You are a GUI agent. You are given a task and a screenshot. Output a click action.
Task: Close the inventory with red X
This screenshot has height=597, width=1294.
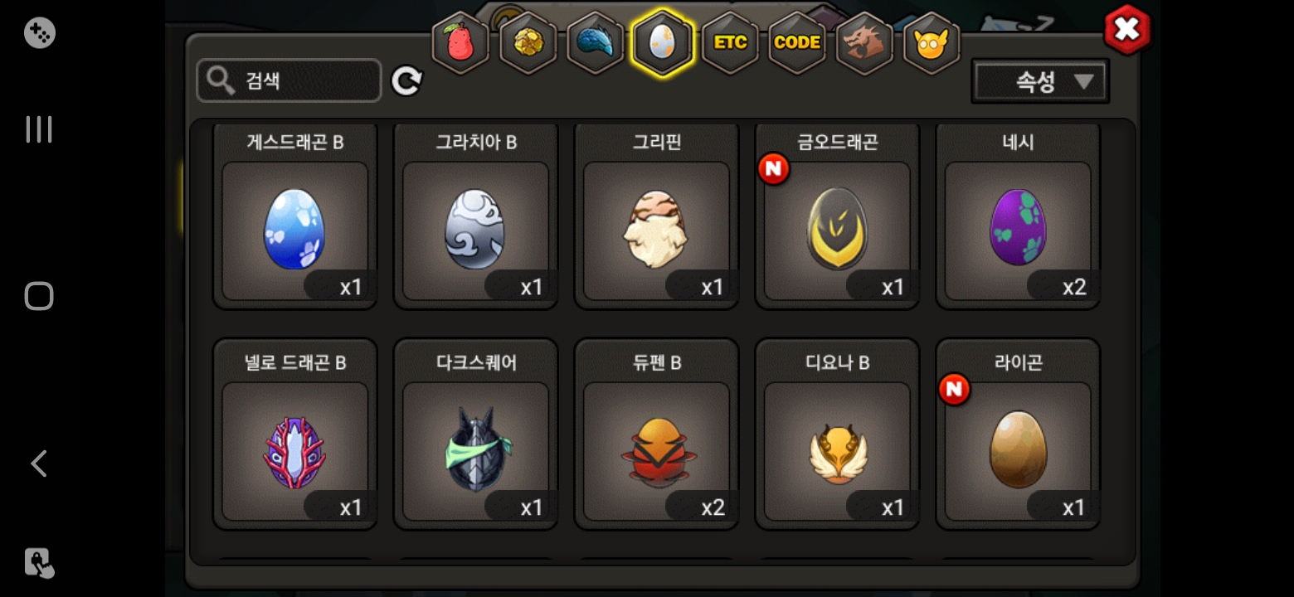[1127, 30]
